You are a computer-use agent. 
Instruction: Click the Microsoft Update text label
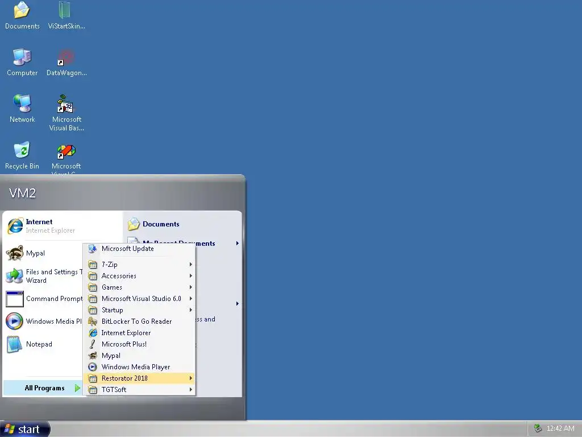[128, 249]
